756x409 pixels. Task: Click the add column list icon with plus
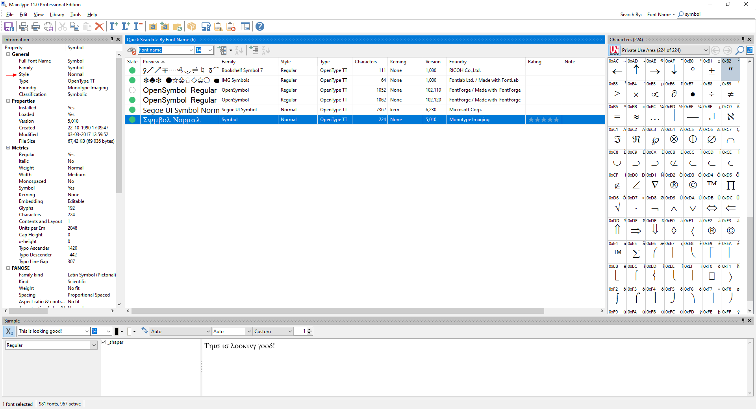coord(254,50)
